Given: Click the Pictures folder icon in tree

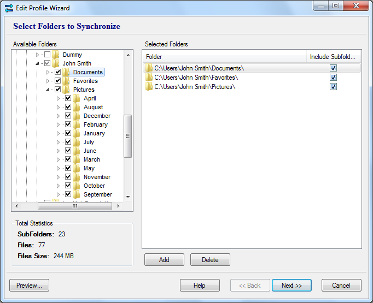Looking at the screenshot, I should 66,90.
